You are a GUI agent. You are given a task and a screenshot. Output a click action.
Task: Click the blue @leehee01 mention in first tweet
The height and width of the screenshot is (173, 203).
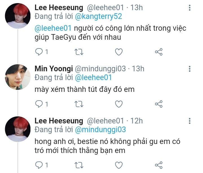(x=53, y=28)
